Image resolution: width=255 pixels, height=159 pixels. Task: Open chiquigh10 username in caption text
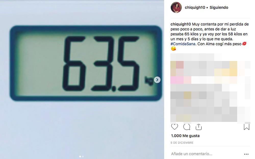click(x=181, y=24)
